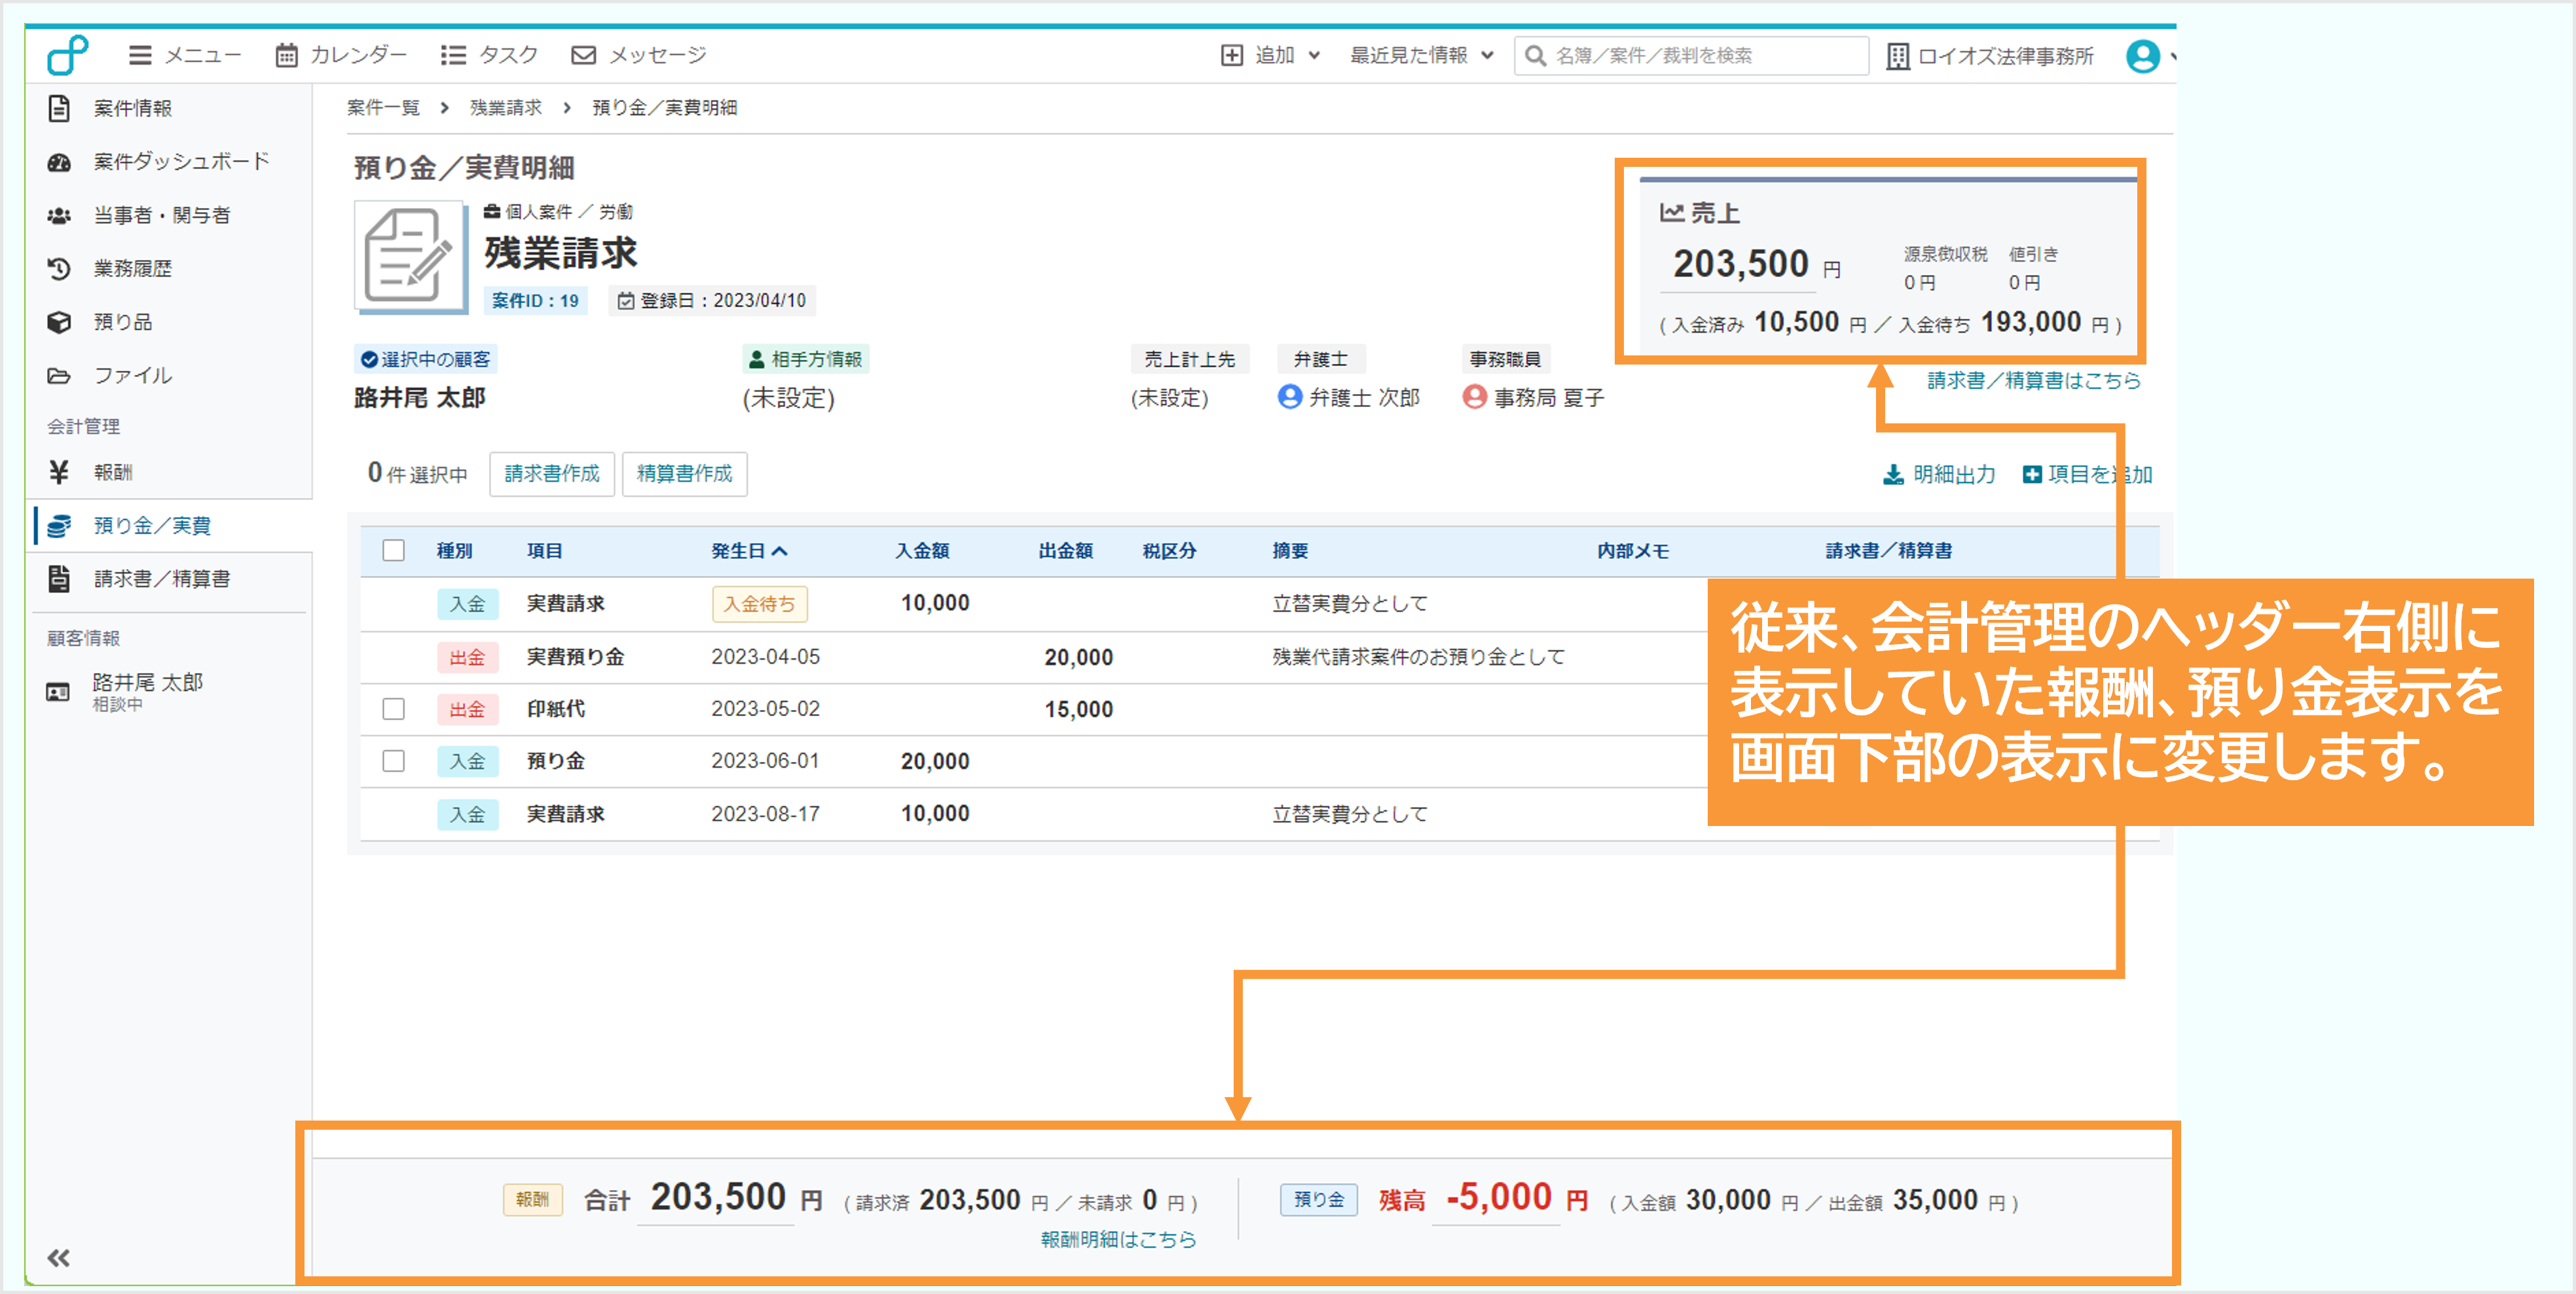Viewport: 2576px width, 1294px height.
Task: Open 請求書／精算書 in the sidebar
Action: [161, 579]
